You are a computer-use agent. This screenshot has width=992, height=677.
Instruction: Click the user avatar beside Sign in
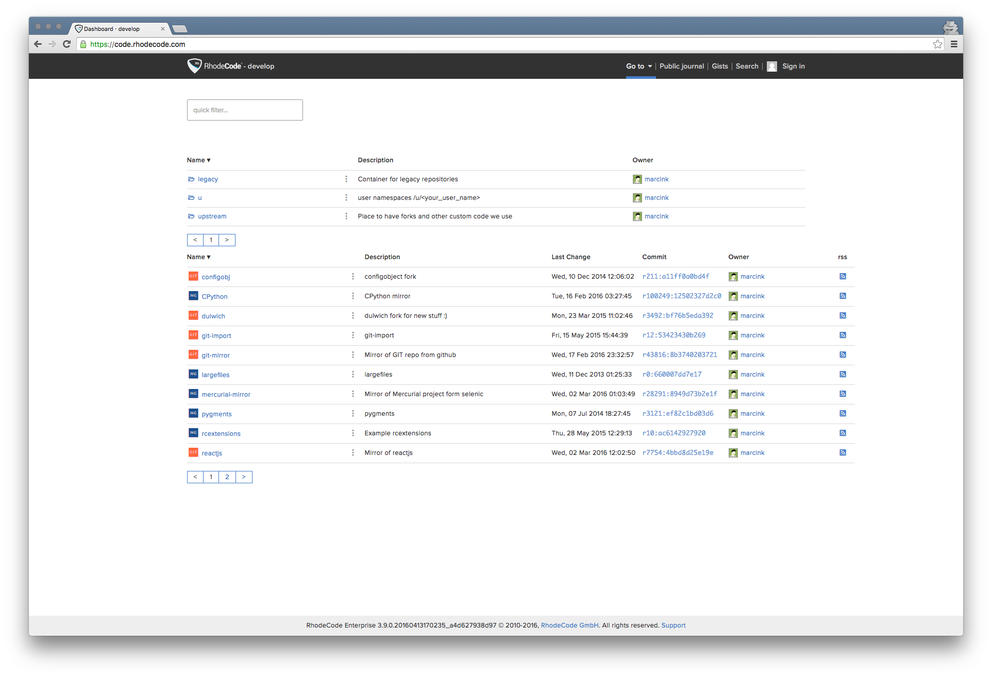pos(771,66)
